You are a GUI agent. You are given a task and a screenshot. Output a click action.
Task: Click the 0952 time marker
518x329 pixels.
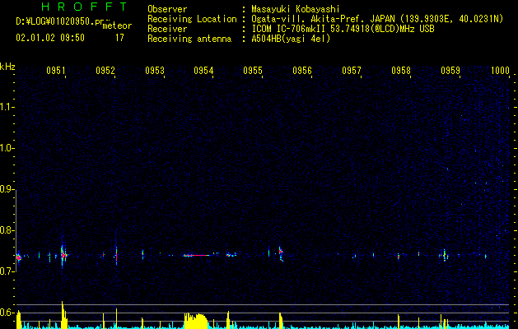105,70
